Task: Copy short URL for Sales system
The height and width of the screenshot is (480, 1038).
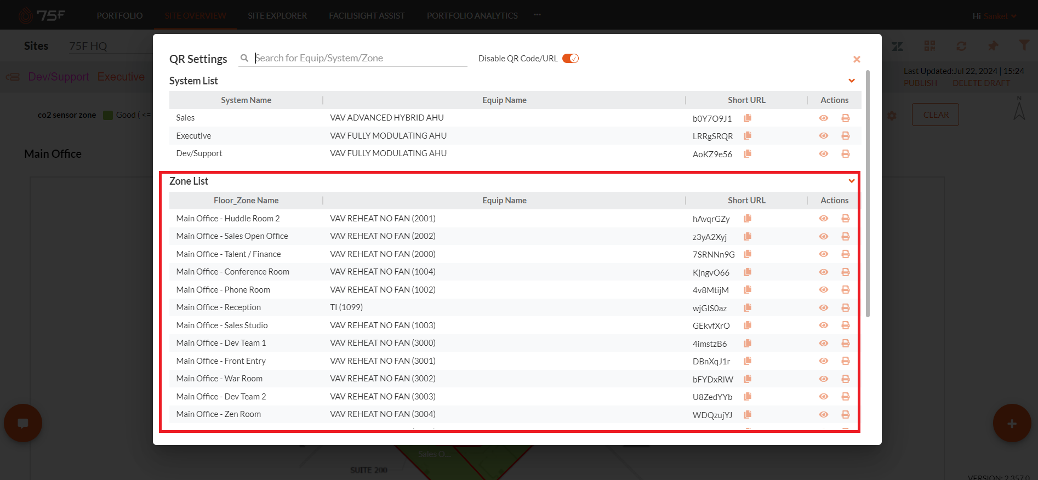Action: 748,118
